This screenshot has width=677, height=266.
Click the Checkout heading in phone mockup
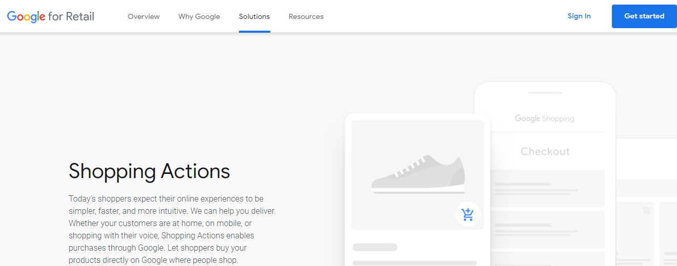(x=545, y=151)
